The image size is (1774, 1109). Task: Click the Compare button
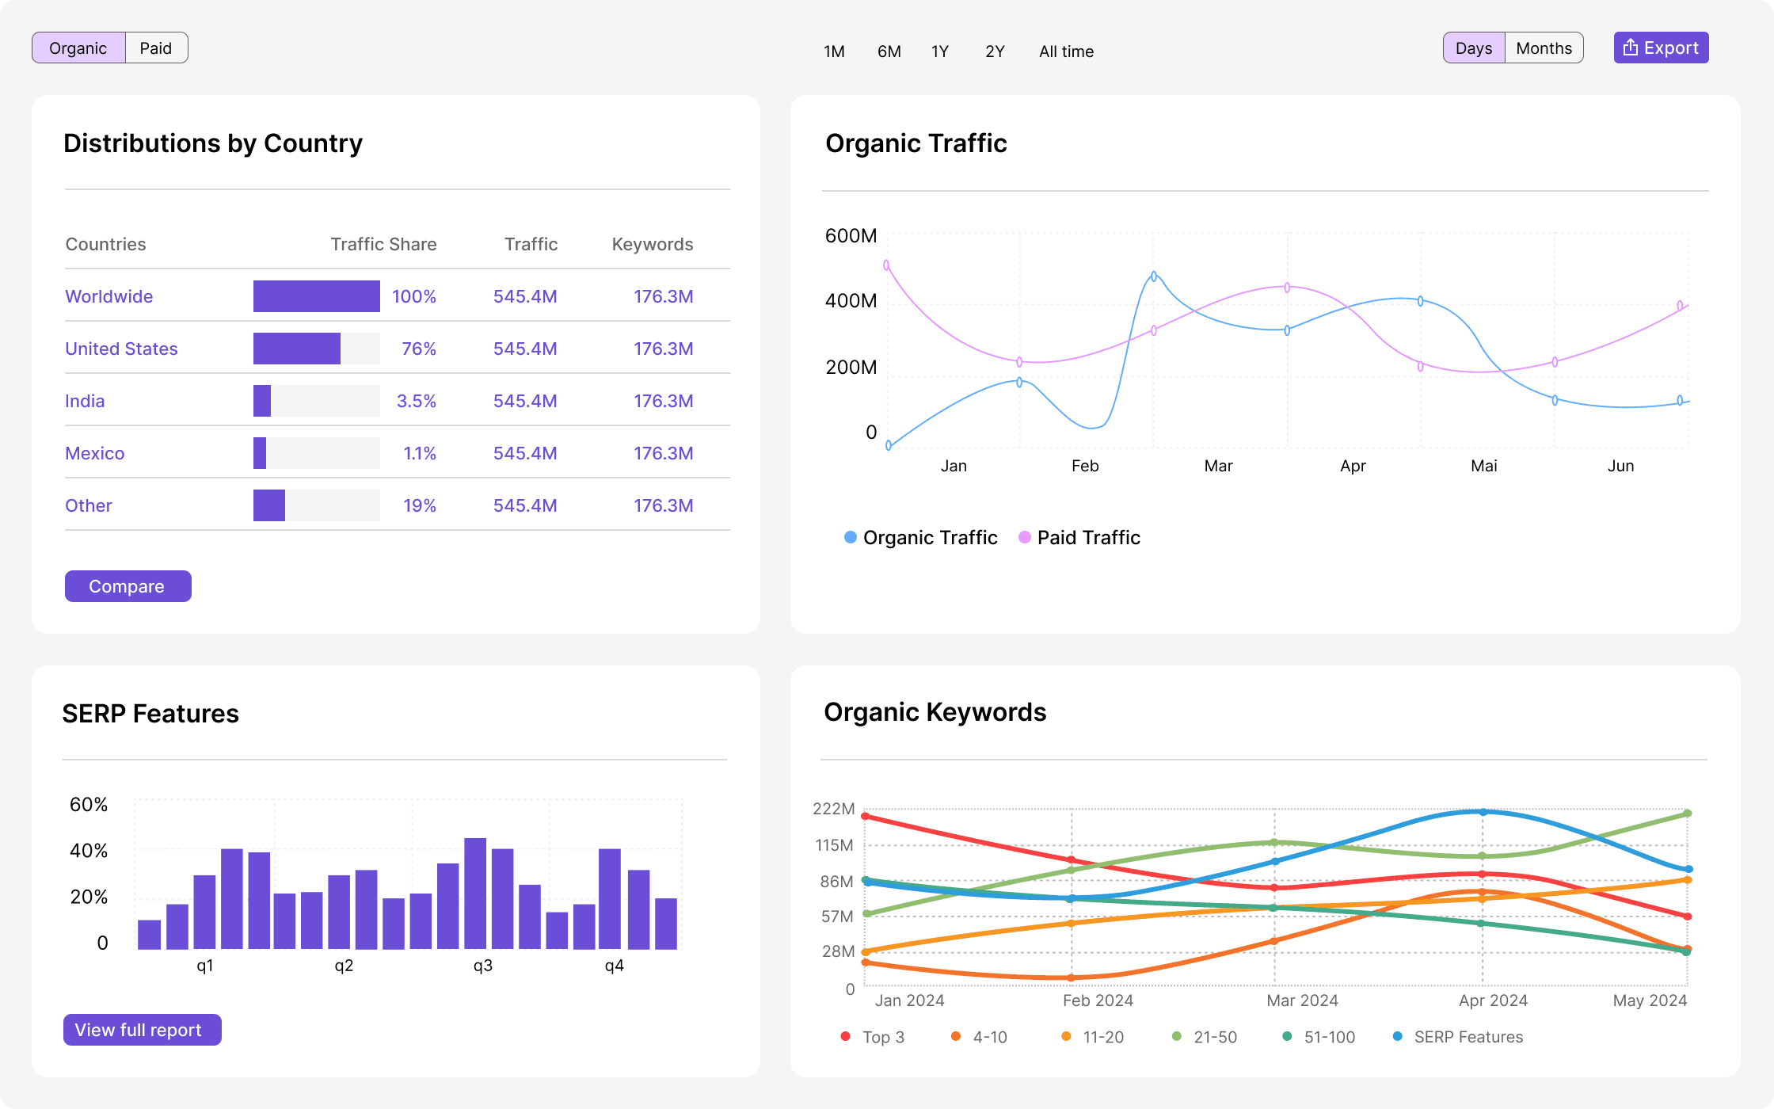click(128, 586)
